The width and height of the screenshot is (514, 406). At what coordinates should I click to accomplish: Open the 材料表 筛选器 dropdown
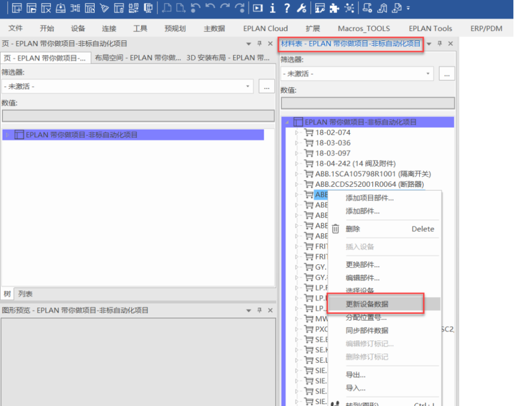coord(428,74)
